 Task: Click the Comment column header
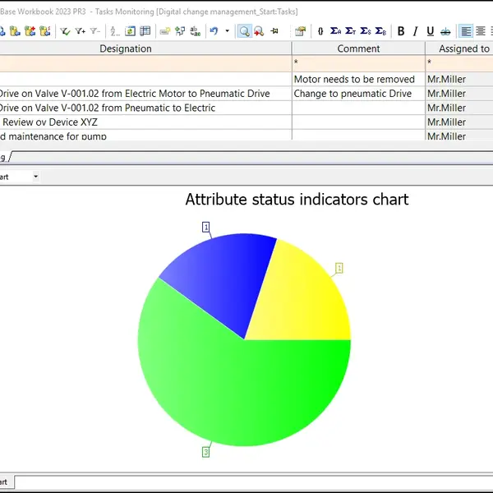pos(358,48)
